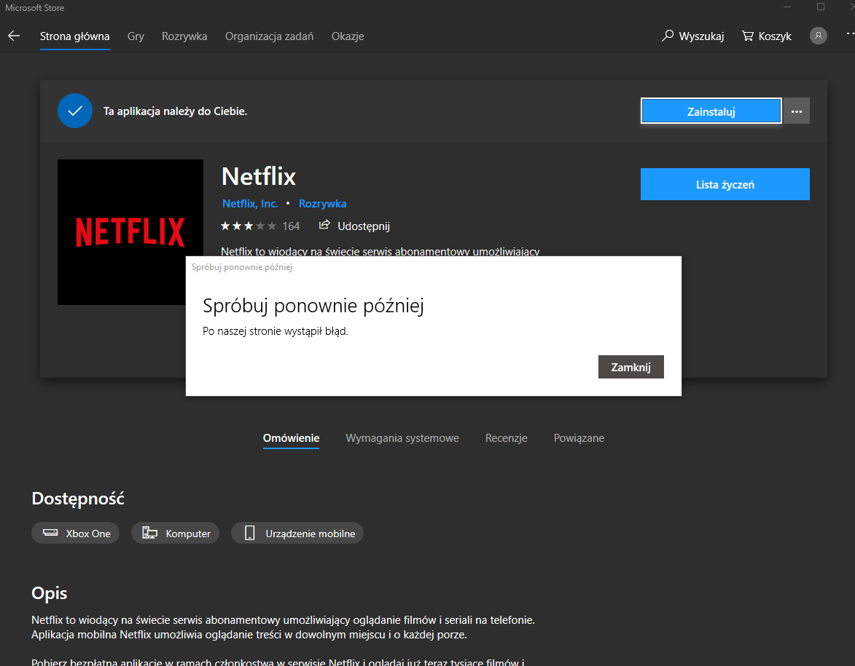The width and height of the screenshot is (855, 666).
Task: Click the Komputer availability chip
Action: [x=176, y=533]
